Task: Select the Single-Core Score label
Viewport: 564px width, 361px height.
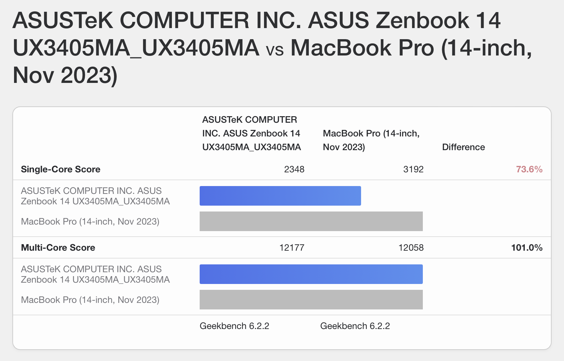Action: tap(60, 169)
